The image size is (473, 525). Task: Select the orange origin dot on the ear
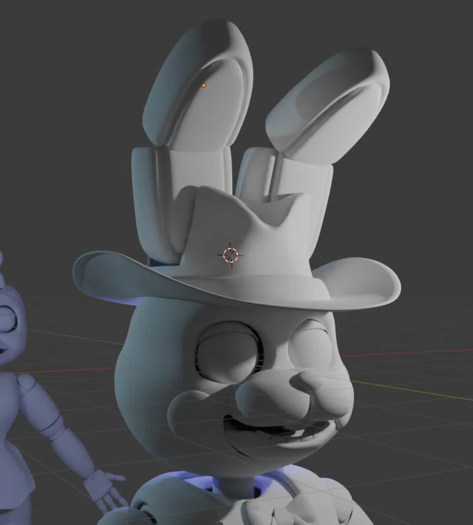point(204,86)
